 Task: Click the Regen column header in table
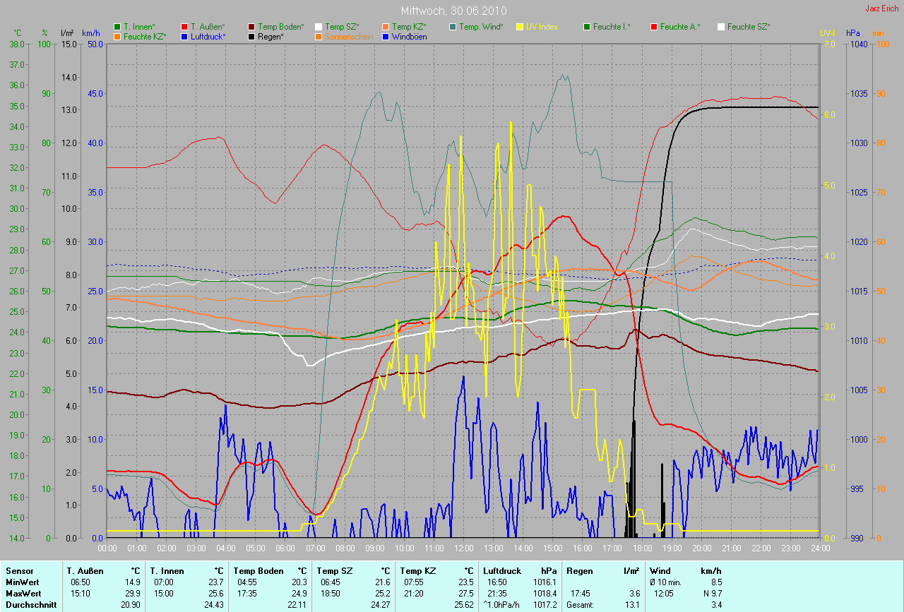[579, 570]
